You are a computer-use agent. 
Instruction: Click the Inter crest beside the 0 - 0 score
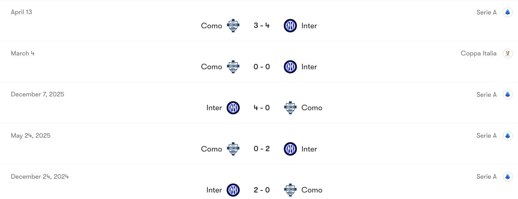[290, 66]
